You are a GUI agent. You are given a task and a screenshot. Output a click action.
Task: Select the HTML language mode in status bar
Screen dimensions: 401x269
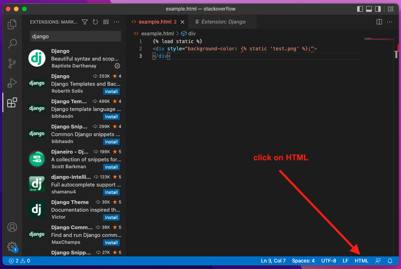362,261
